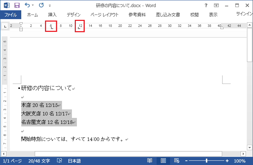Click the right indent marker on ruler
Viewport: 253px width, 165px height.
(222, 28)
